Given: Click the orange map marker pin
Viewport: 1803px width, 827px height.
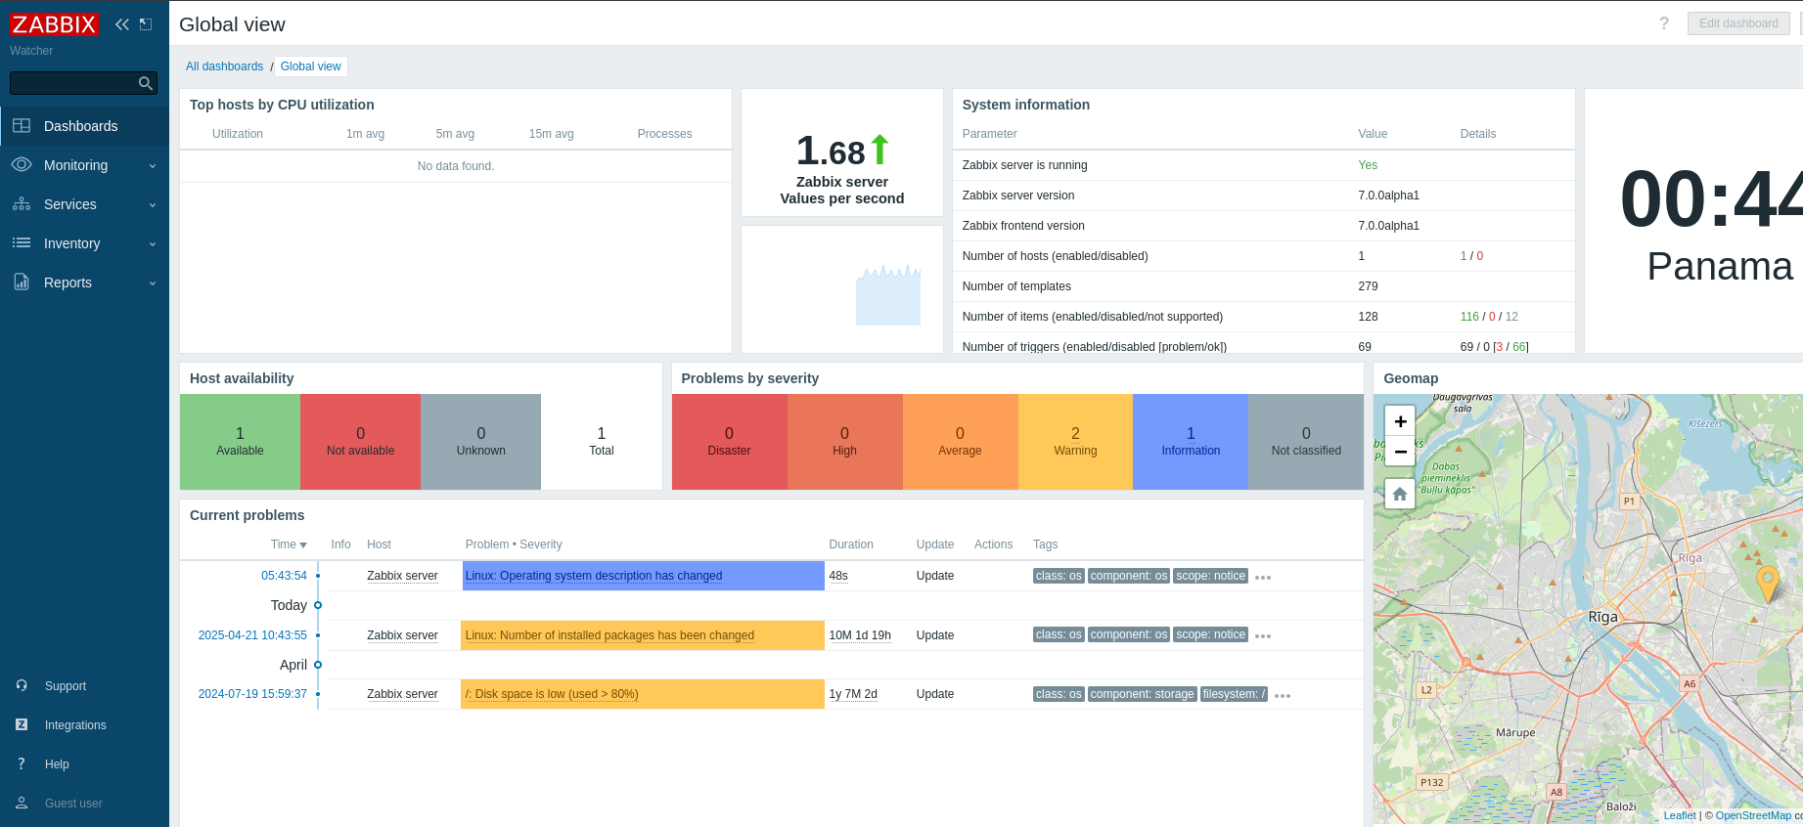Looking at the screenshot, I should (x=1768, y=583).
